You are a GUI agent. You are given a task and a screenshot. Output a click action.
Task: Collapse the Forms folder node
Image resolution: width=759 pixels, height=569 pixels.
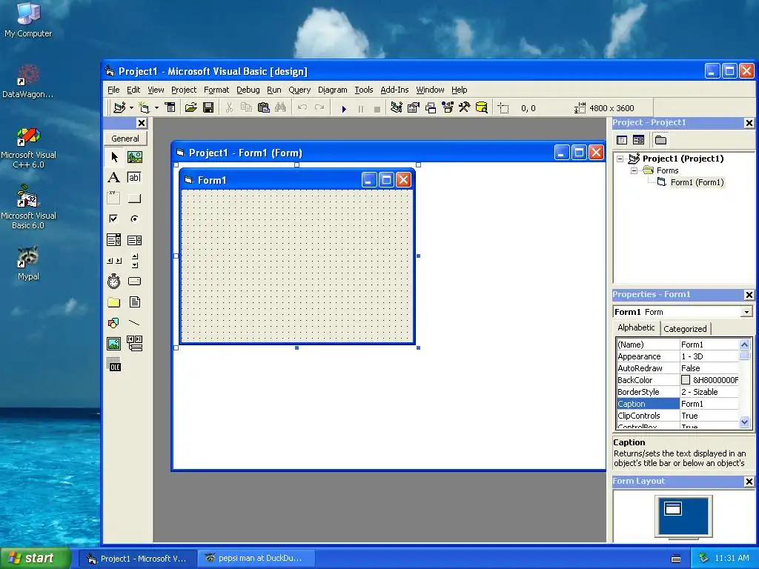coord(634,171)
